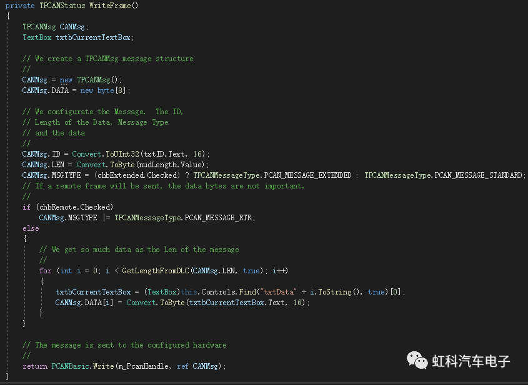Click comment 'We configurate the Message. The ID,'
This screenshot has height=385, width=528.
(x=109, y=112)
